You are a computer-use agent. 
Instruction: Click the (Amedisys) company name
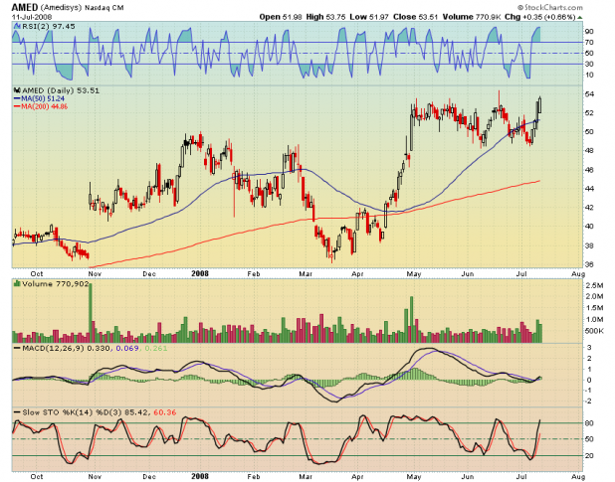pos(61,8)
